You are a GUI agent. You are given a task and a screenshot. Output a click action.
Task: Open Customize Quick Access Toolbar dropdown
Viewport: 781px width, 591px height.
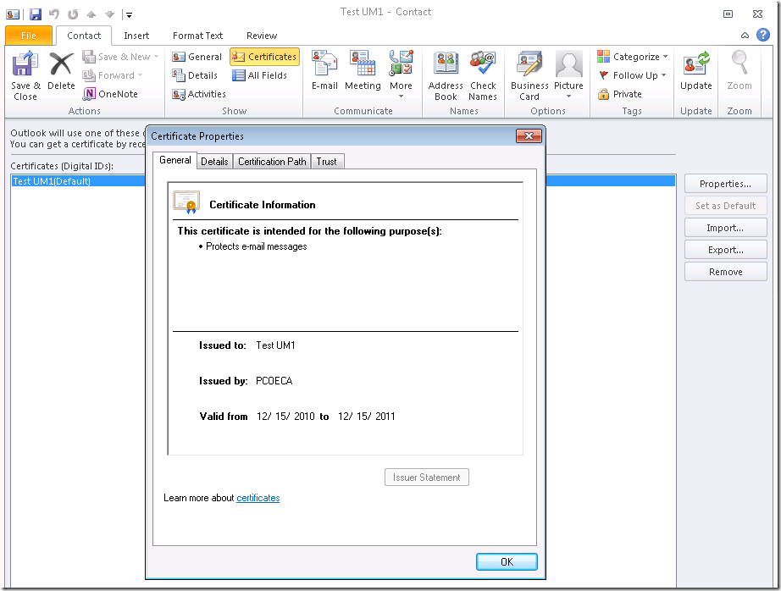(x=129, y=14)
